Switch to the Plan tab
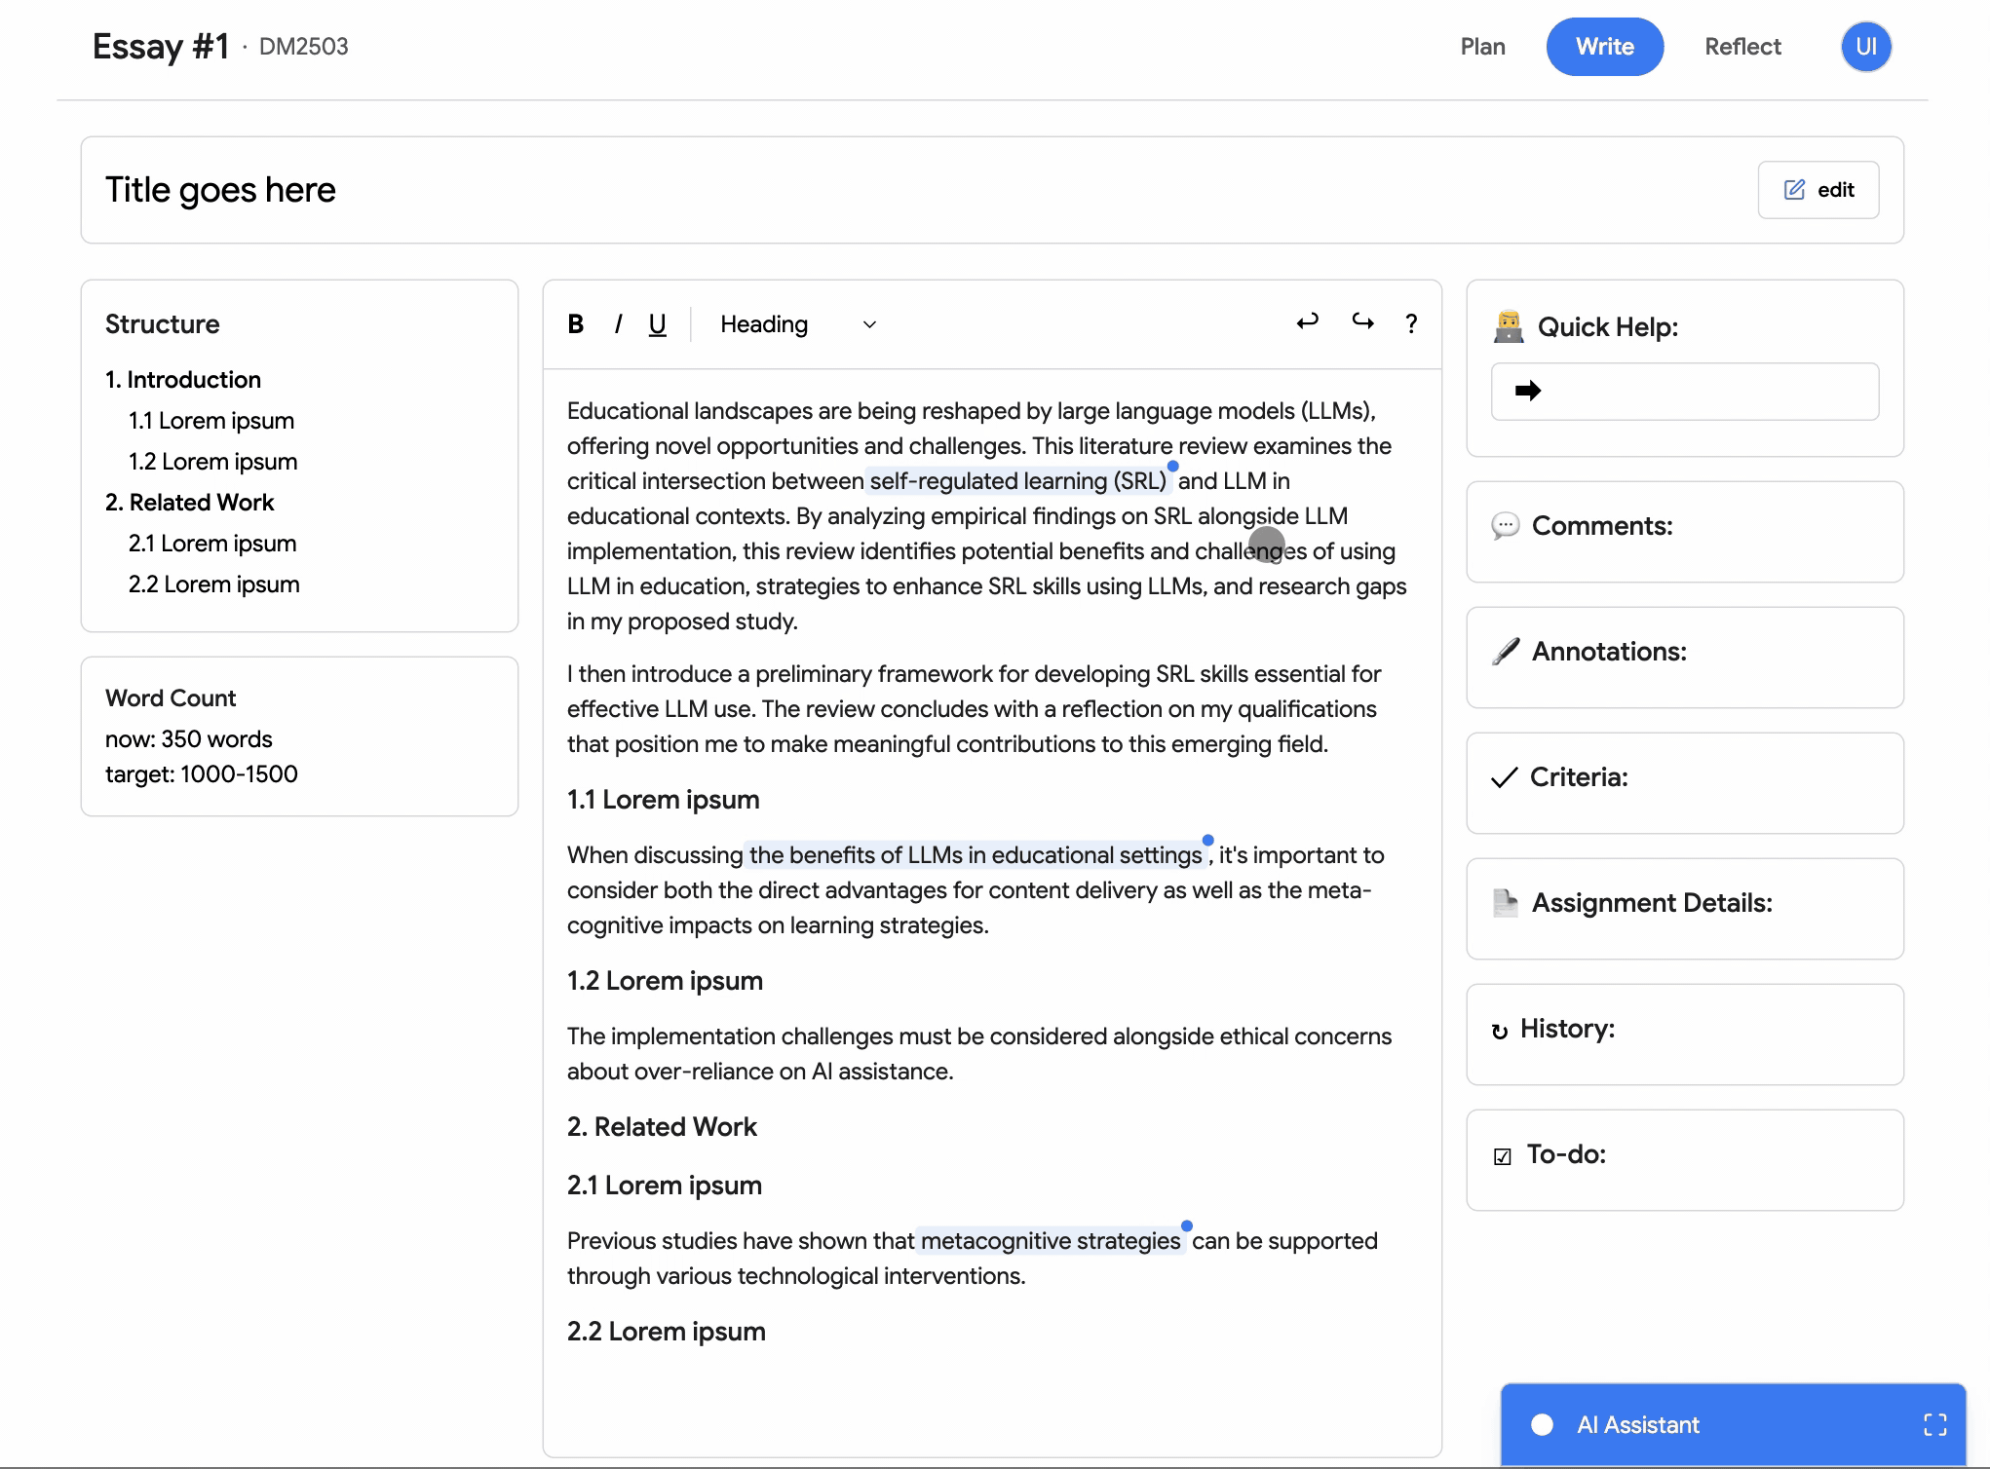 point(1482,47)
